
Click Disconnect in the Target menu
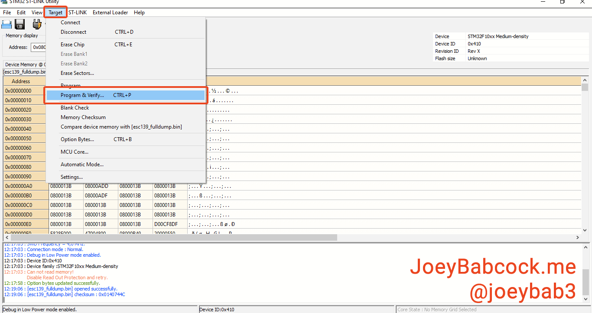[x=73, y=32]
